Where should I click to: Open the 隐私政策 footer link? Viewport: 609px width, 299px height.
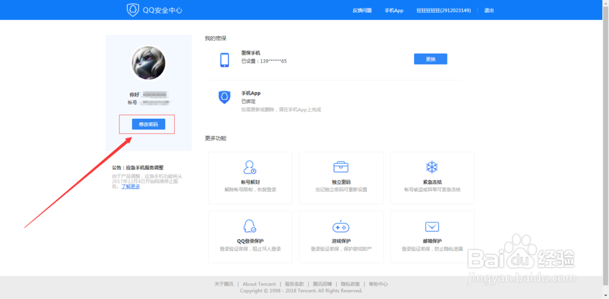[350, 284]
